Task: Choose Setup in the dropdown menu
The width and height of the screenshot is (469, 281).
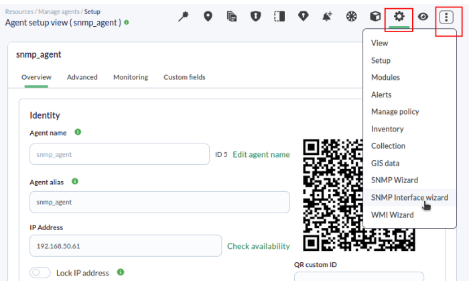Action: click(409, 60)
